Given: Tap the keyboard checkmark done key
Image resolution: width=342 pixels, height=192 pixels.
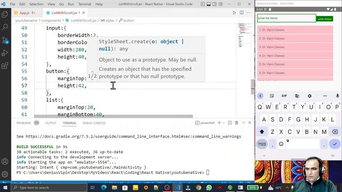Looking at the screenshot, I should pyautogui.click(x=335, y=144).
